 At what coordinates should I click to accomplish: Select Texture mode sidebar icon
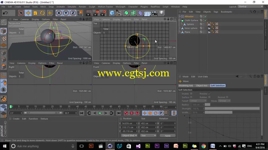pos(3,38)
